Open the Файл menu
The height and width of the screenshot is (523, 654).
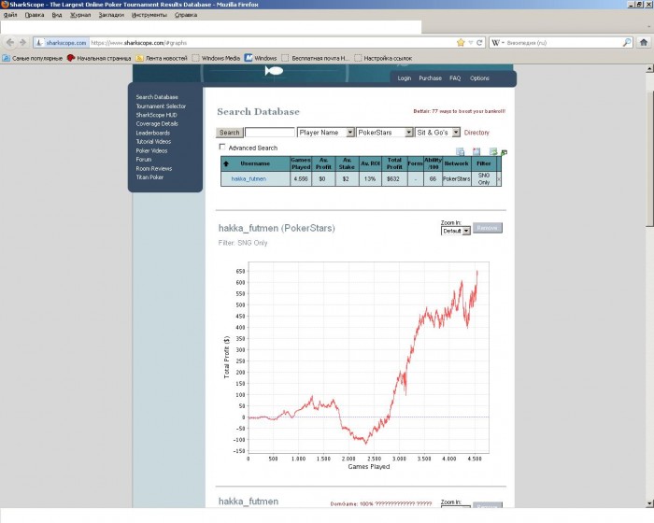[10, 15]
